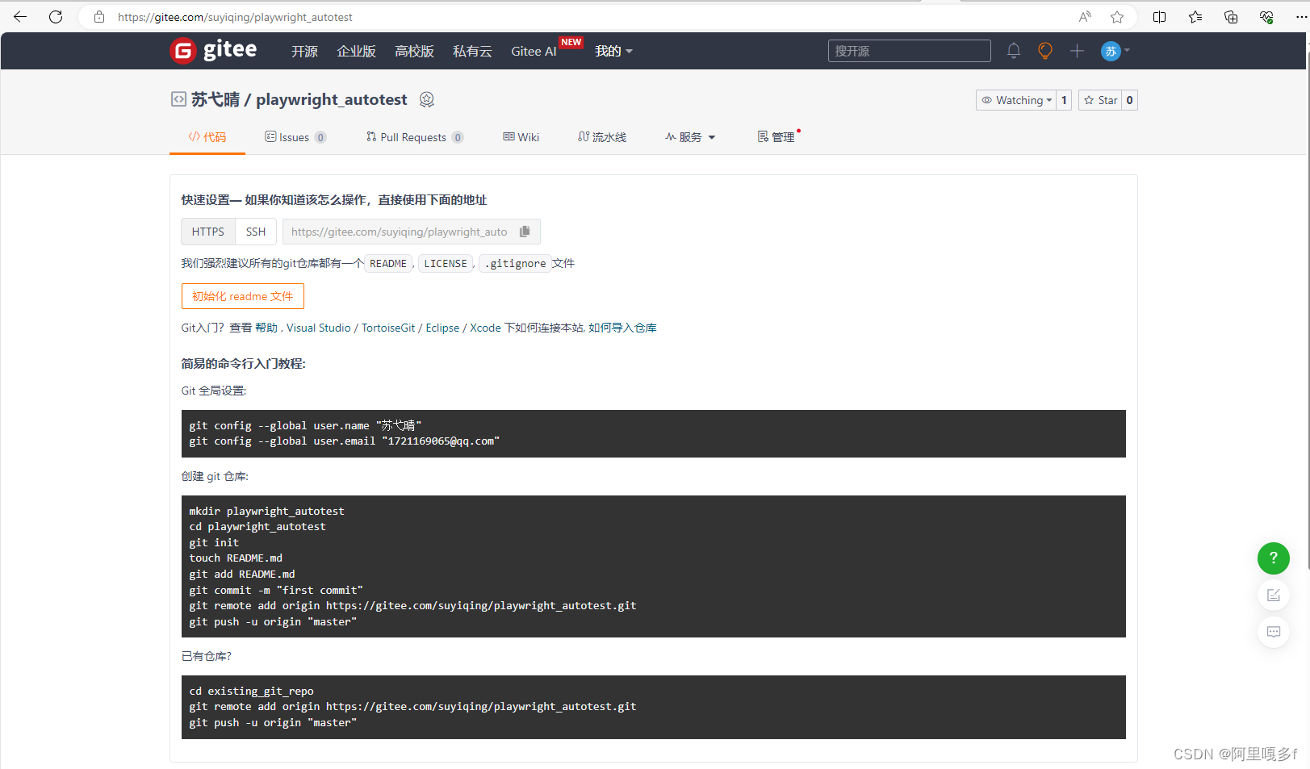Click the LICENSE link
Image resolution: width=1310 pixels, height=769 pixels.
446,263
